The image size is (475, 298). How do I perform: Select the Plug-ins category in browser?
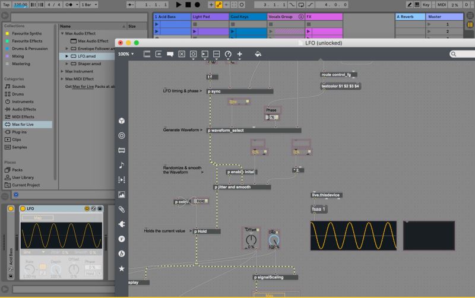coord(20,132)
